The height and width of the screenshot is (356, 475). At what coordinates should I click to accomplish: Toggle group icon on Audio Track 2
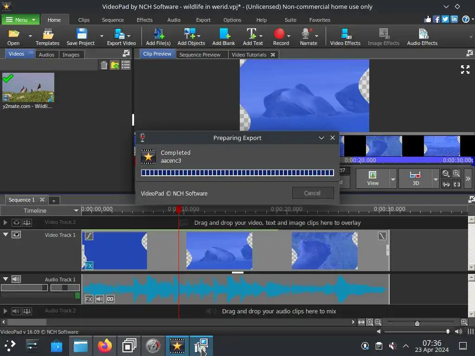pyautogui.click(x=27, y=311)
